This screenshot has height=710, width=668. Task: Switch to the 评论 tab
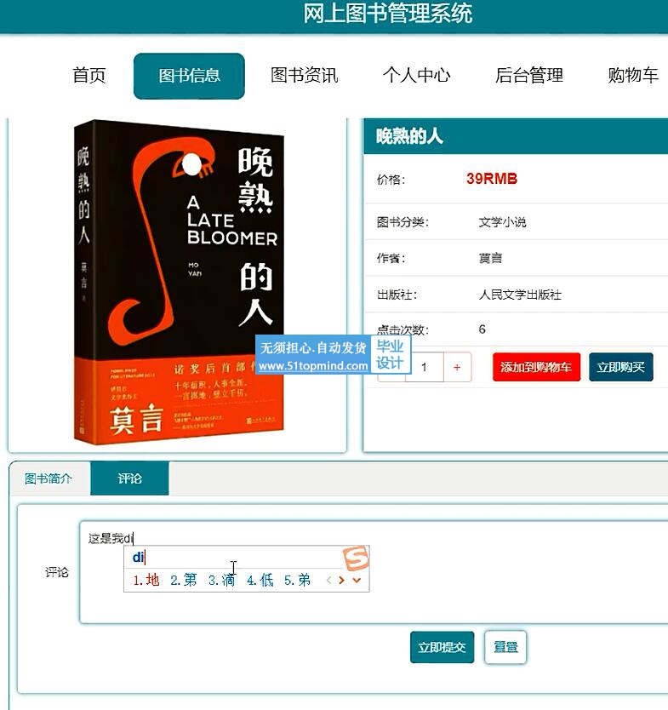[129, 478]
